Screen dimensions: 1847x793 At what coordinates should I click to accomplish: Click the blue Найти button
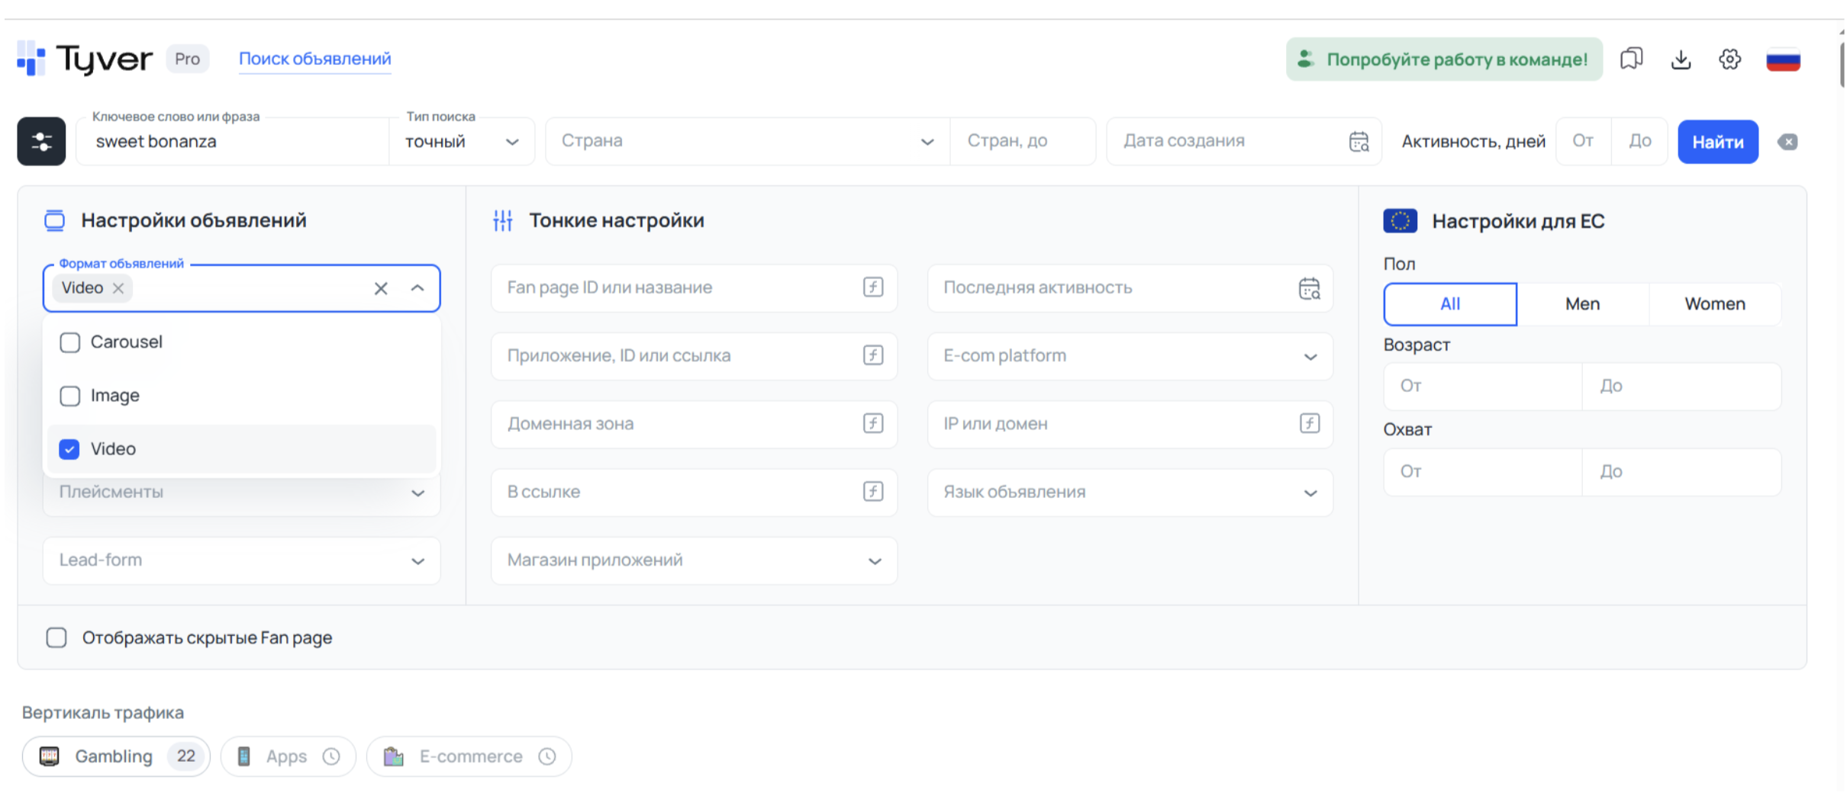[x=1717, y=142]
